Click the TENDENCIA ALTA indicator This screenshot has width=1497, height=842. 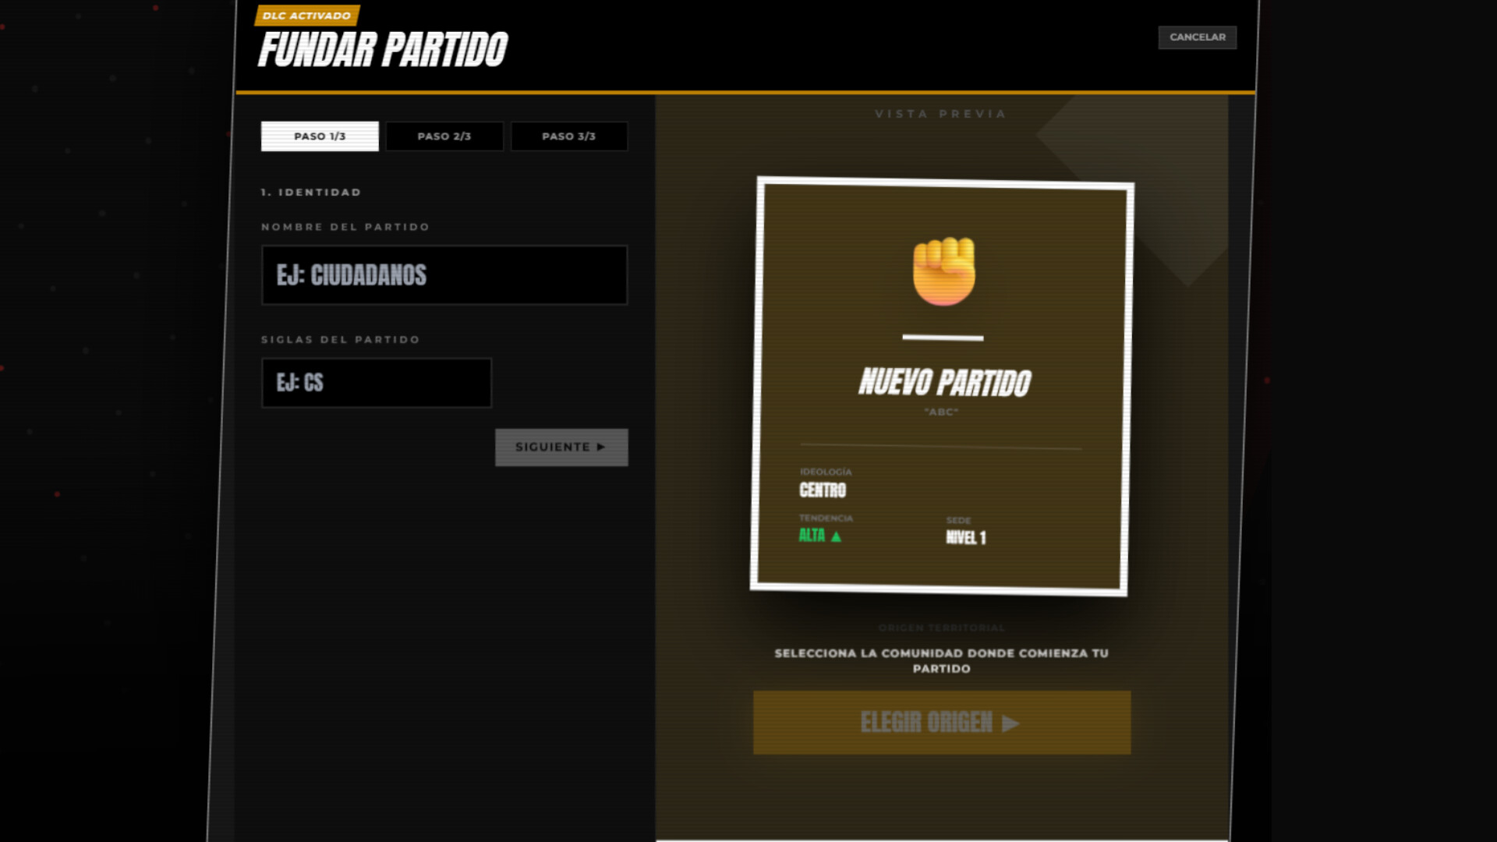pos(819,535)
